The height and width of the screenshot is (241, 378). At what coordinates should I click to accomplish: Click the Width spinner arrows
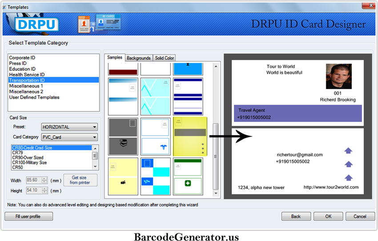point(44,180)
